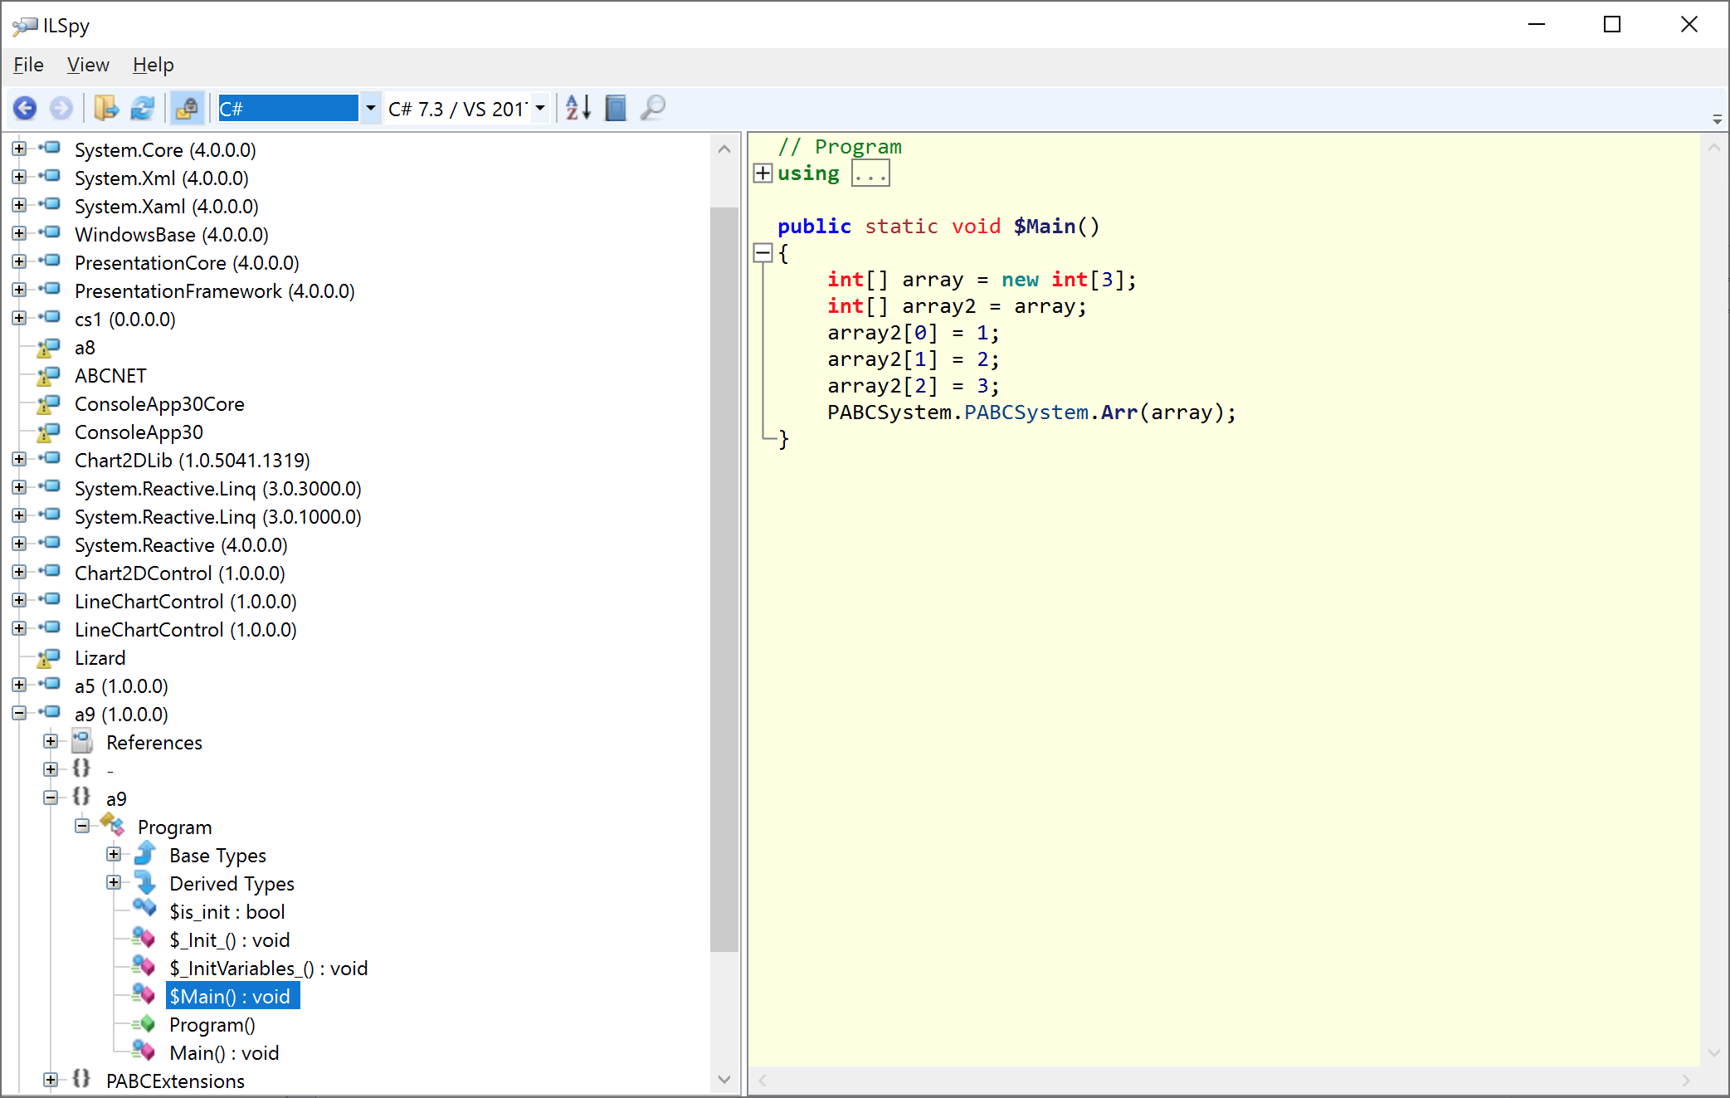The width and height of the screenshot is (1730, 1098).
Task: Open the View menu
Action: 88,65
